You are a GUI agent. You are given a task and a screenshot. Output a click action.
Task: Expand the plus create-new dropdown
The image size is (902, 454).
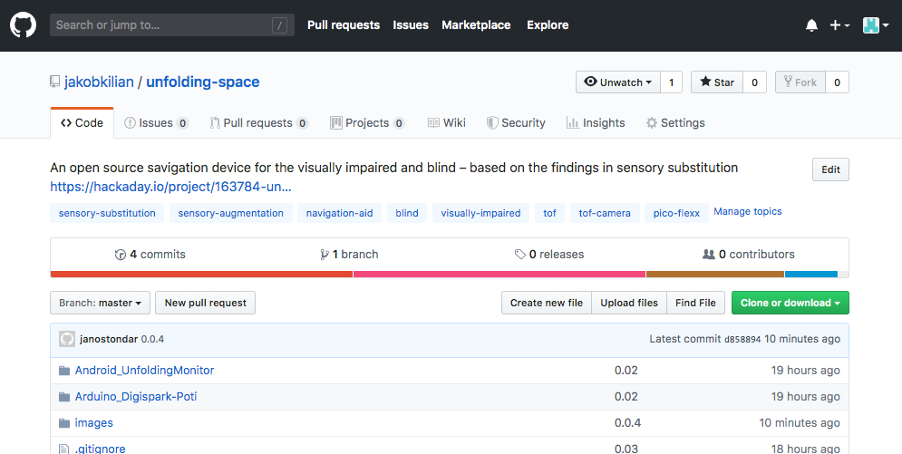coord(839,25)
